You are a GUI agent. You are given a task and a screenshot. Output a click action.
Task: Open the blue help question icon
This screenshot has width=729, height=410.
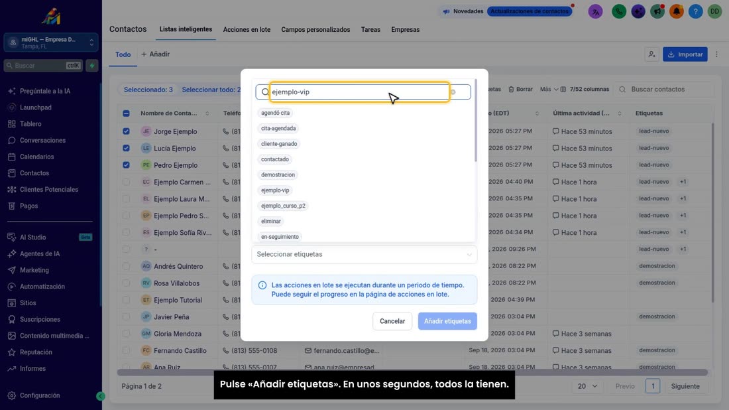(x=695, y=12)
